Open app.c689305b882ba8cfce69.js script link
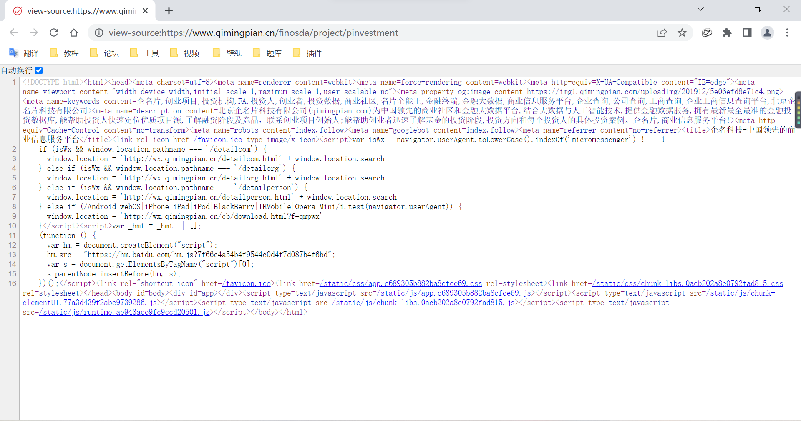The width and height of the screenshot is (801, 421). coord(454,293)
